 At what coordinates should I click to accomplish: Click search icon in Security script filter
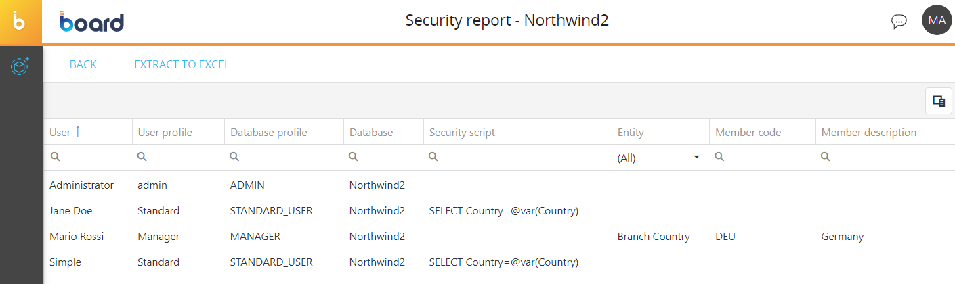433,157
